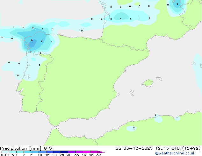The height and width of the screenshot is (156, 202).
Task: Open the weatheronline.co.uk copyright link
Action: pyautogui.click(x=175, y=153)
